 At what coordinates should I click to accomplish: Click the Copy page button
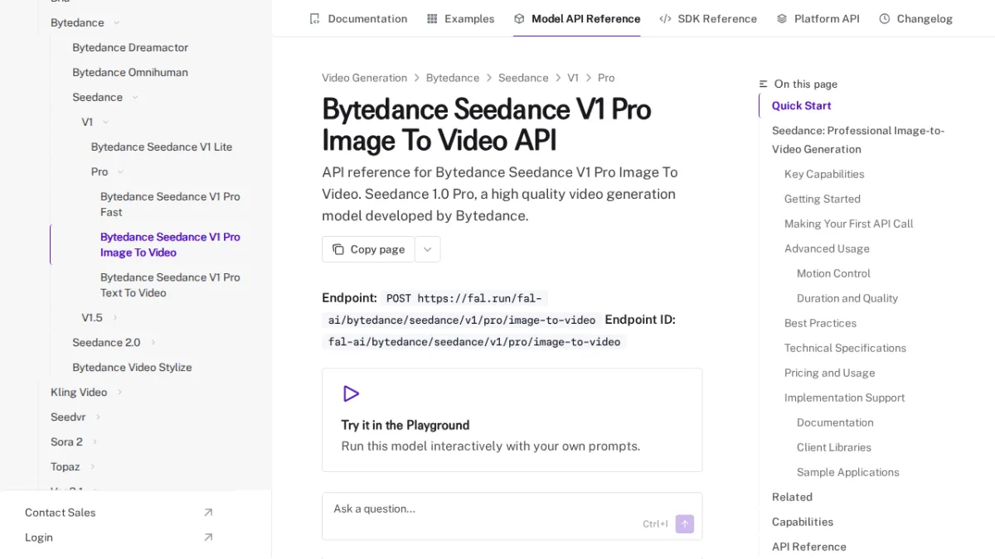coord(368,249)
